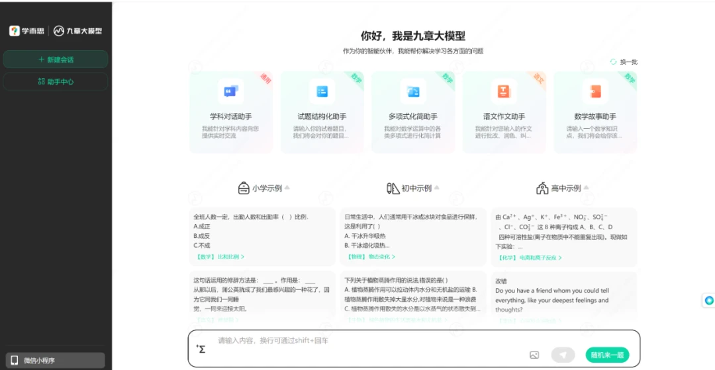Click the send message arrow button
Viewport: 715px width, 370px height.
(x=563, y=355)
